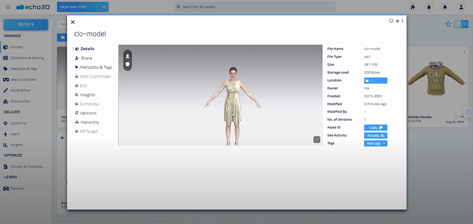Click the Activity button

tap(376, 135)
